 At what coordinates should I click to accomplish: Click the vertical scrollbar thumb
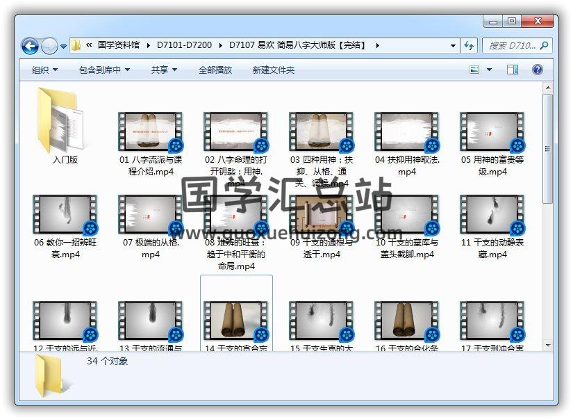pyautogui.click(x=547, y=149)
